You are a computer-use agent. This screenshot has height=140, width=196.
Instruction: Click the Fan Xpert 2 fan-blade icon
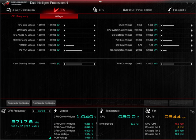point(169,10)
